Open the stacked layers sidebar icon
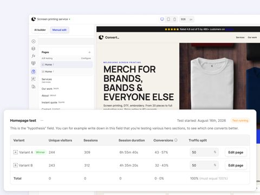The height and width of the screenshot is (195, 260). 34,49
